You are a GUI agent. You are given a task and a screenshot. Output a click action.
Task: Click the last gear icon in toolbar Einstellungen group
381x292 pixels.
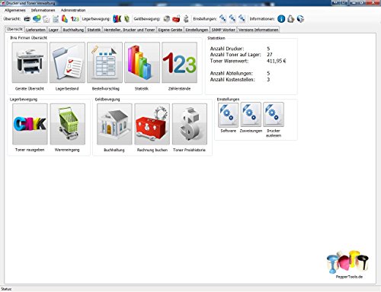tap(242, 18)
